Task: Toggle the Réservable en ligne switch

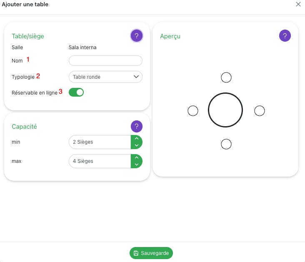Action: click(x=76, y=92)
